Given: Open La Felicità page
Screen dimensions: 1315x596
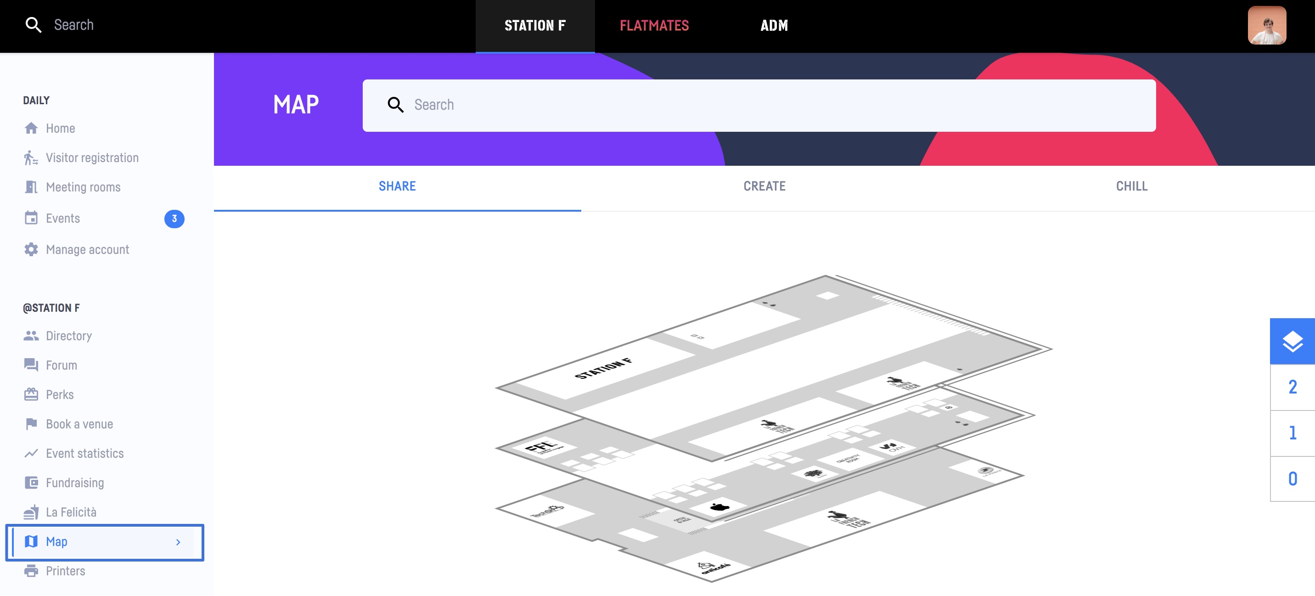Looking at the screenshot, I should point(71,512).
